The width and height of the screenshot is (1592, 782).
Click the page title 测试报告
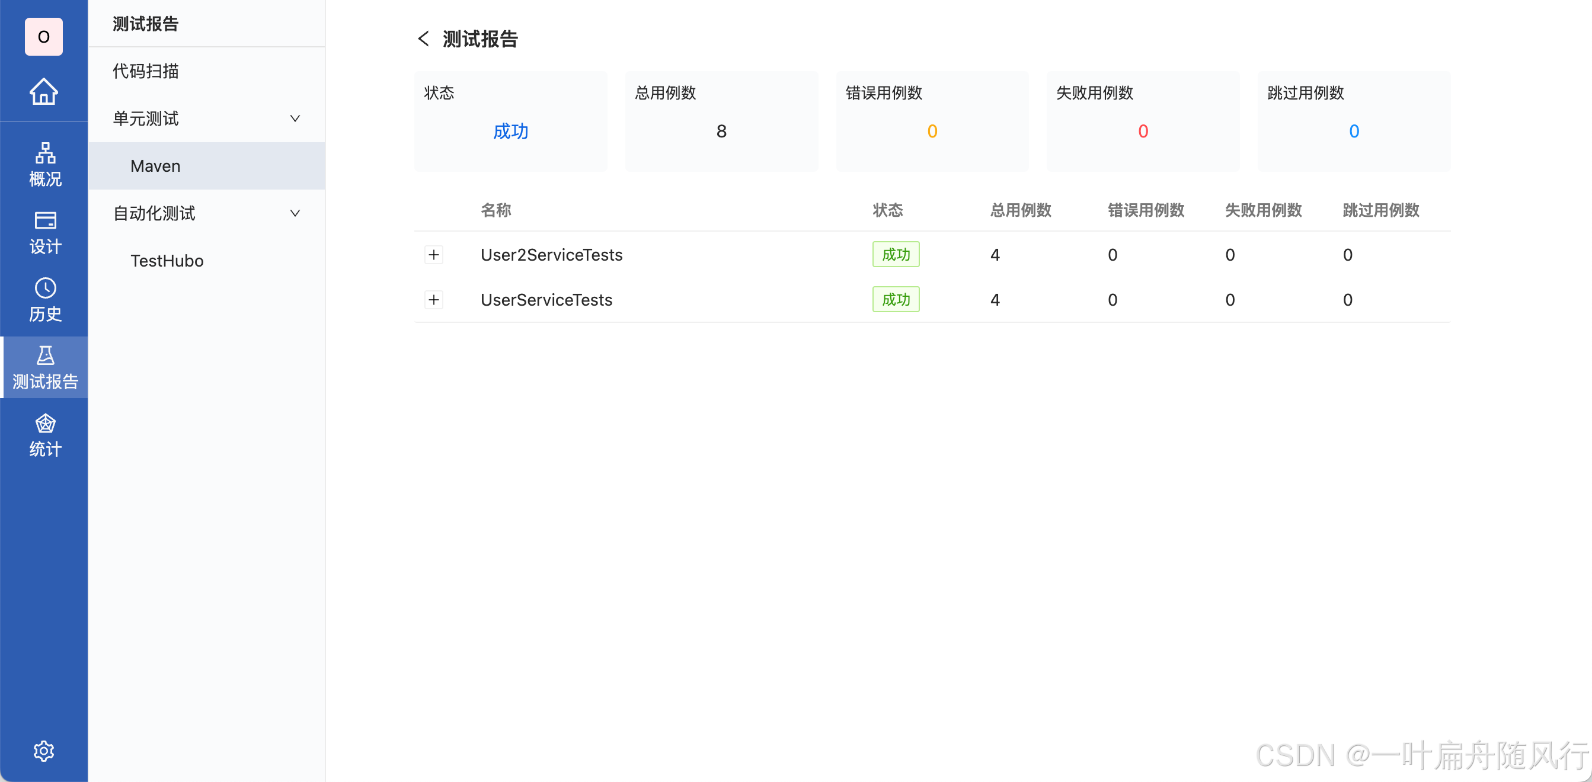(x=480, y=39)
